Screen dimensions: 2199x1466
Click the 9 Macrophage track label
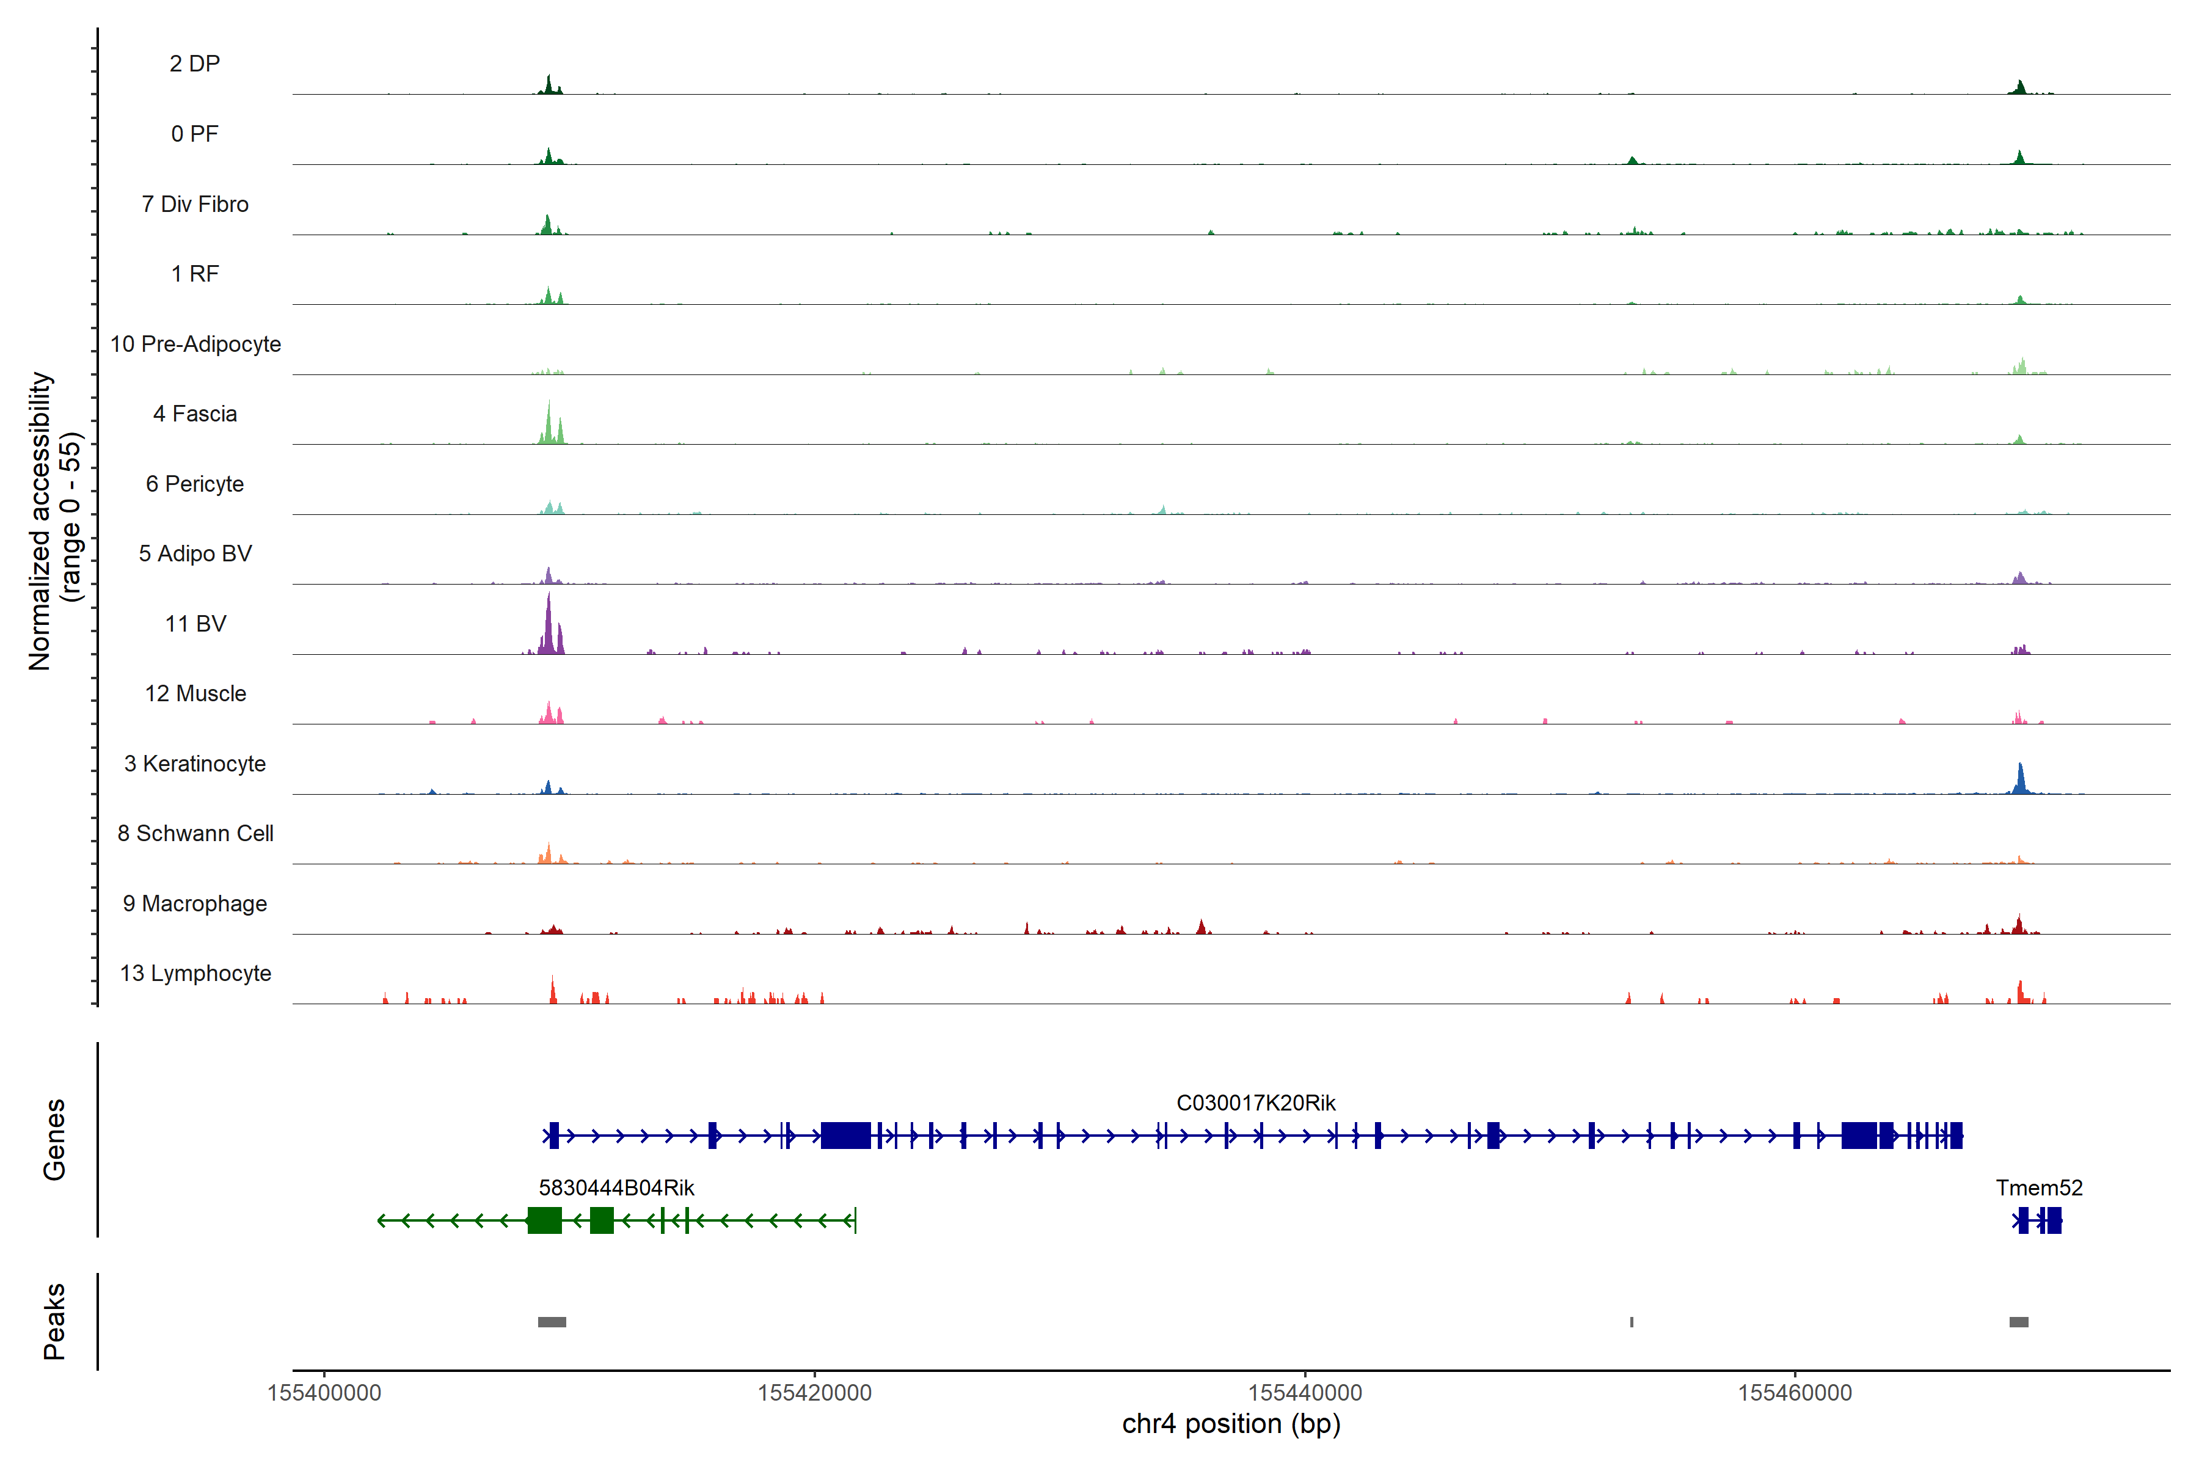pyautogui.click(x=195, y=904)
